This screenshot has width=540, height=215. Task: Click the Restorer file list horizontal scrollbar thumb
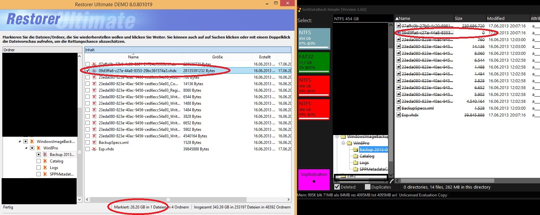point(168,200)
